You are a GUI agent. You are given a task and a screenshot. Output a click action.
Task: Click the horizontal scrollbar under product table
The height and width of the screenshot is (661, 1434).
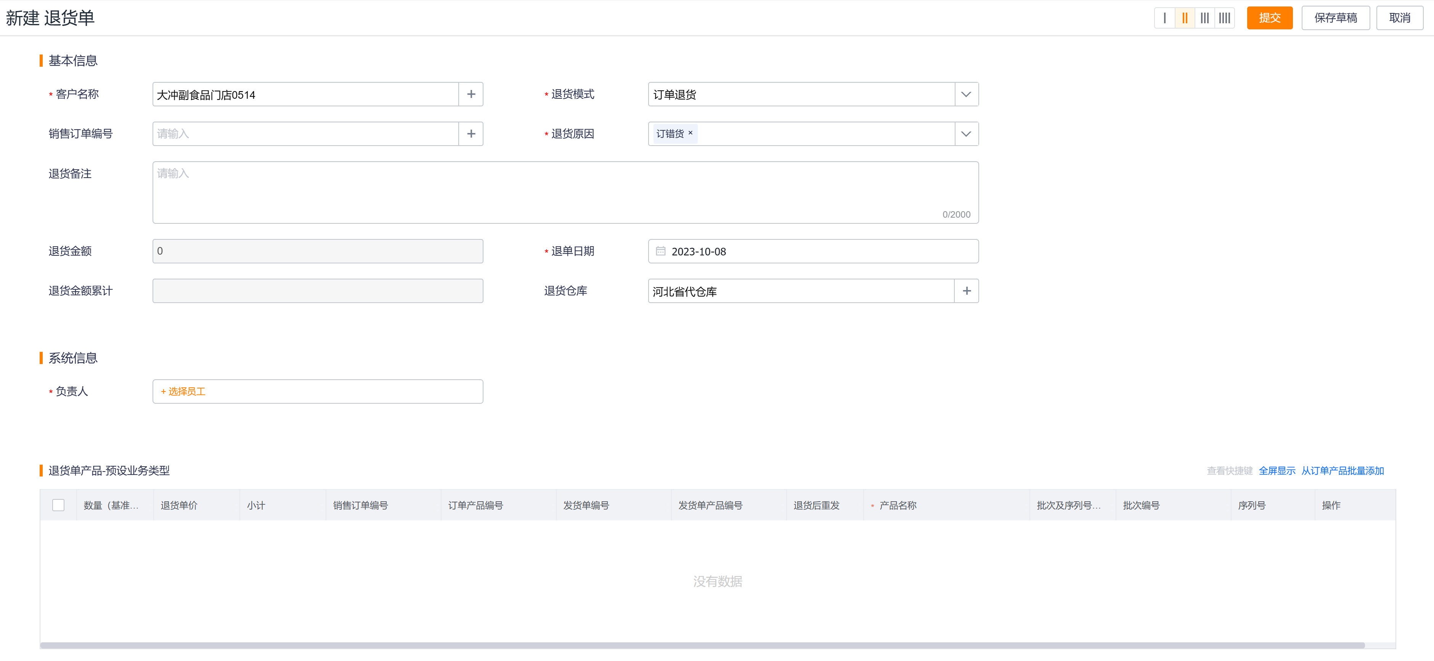702,645
